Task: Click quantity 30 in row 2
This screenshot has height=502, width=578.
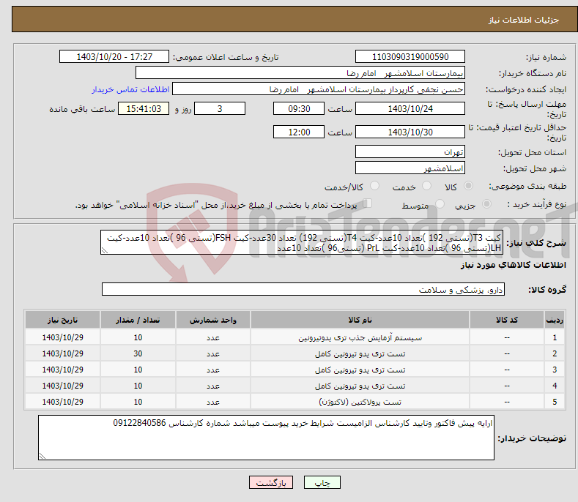Action: pos(138,353)
